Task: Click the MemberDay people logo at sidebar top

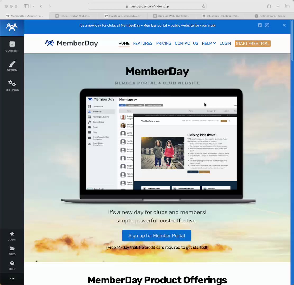Action: point(12,27)
